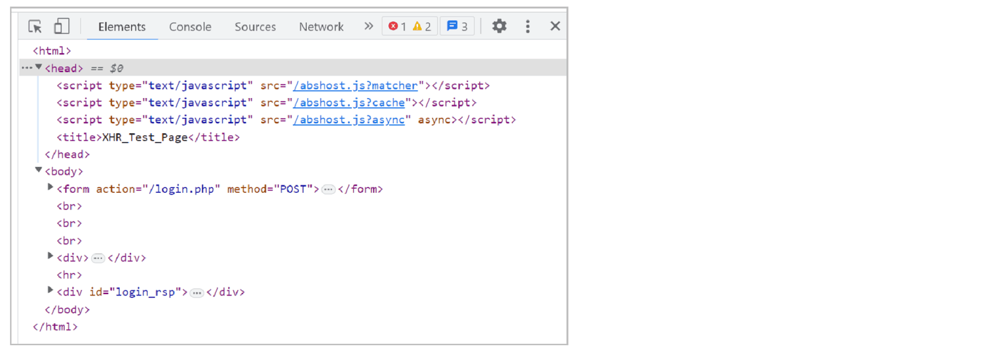The width and height of the screenshot is (1002, 355).
Task: Open the /abshost.js?async source link
Action: [349, 120]
